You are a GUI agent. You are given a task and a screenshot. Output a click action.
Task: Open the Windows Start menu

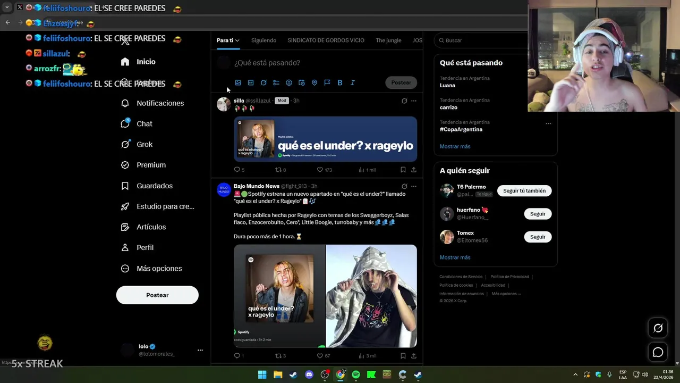pyautogui.click(x=262, y=374)
